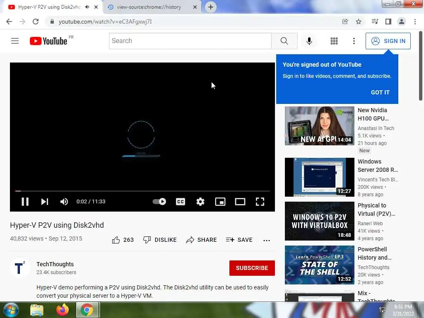The image size is (424, 318).
Task: Focus the YouTube Search field
Action: click(x=190, y=41)
